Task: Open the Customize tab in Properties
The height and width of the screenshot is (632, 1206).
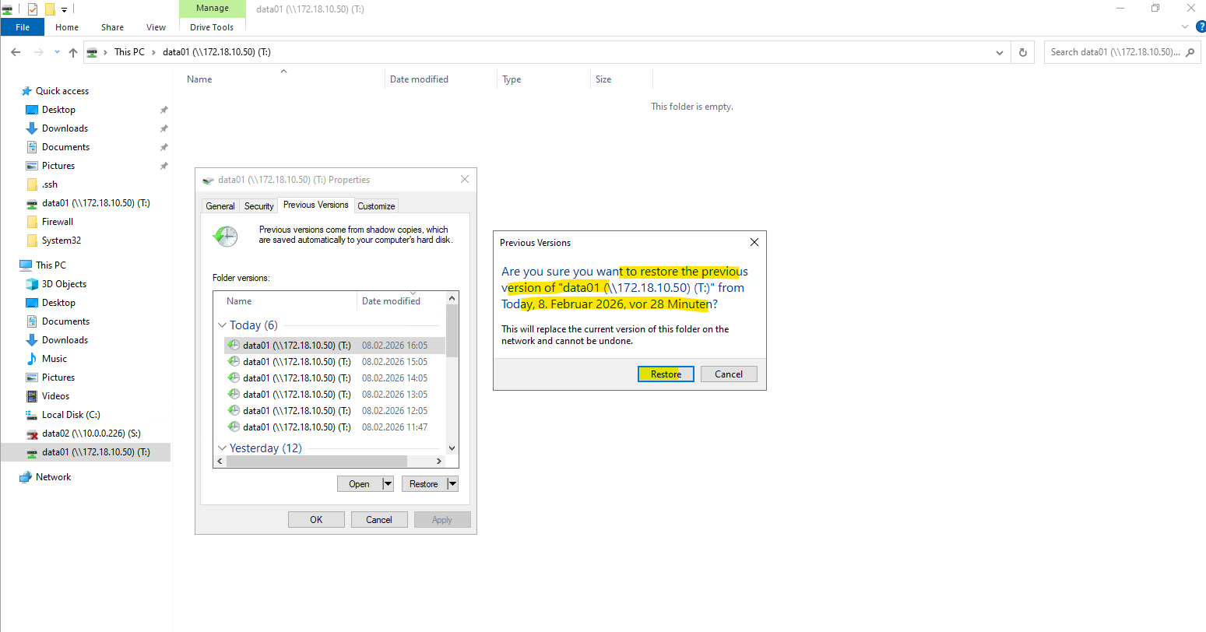Action: click(376, 206)
